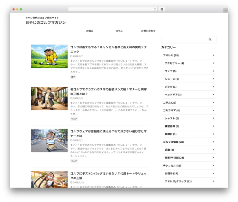Click clock icon next to 2026/2/5 date
Screen dimensions: 238x202
pos(71,98)
